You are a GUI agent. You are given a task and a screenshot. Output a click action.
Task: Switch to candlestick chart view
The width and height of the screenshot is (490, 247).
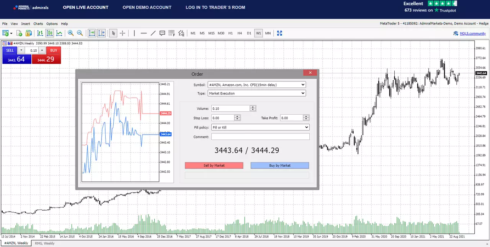[x=49, y=33]
